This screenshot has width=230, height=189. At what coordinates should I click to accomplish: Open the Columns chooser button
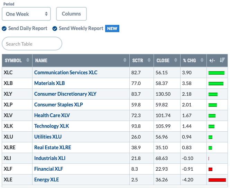[71, 14]
